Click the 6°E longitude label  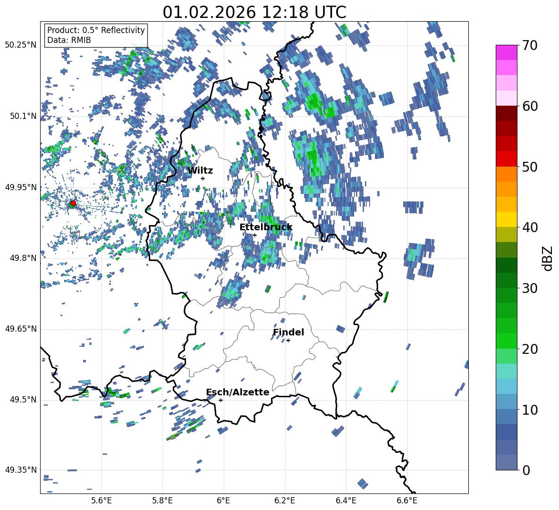223,501
